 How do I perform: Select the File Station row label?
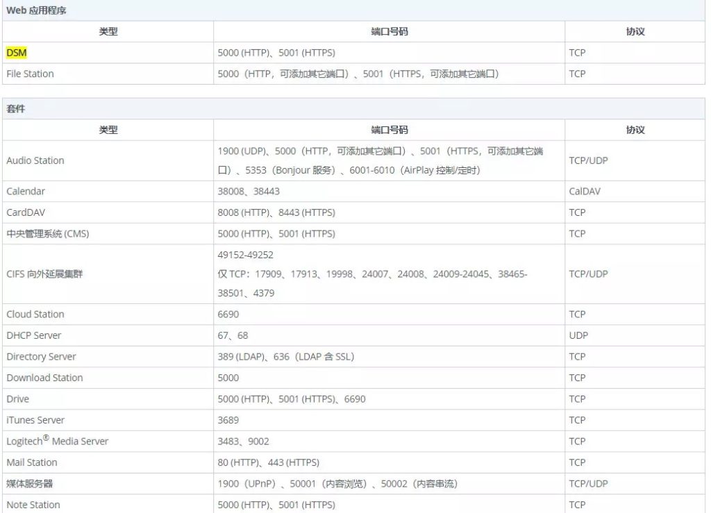pyautogui.click(x=30, y=74)
